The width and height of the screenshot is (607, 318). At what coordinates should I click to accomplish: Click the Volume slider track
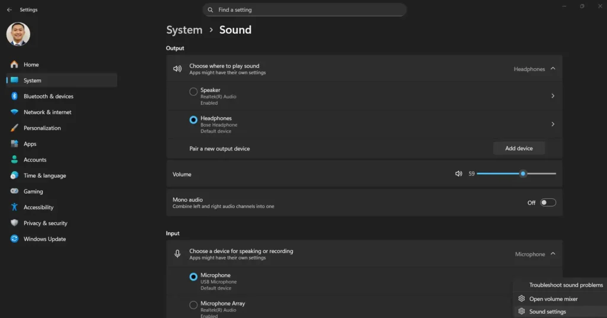539,174
